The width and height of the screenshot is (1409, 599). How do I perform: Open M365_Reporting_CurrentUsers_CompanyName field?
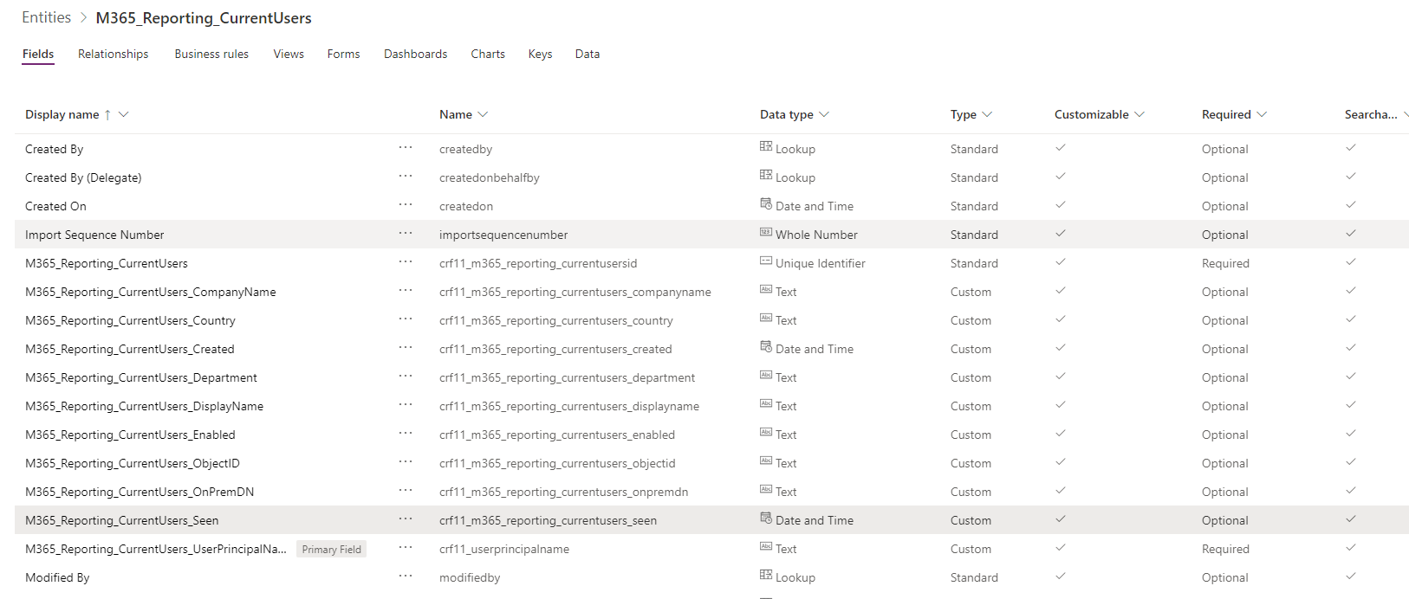(151, 292)
